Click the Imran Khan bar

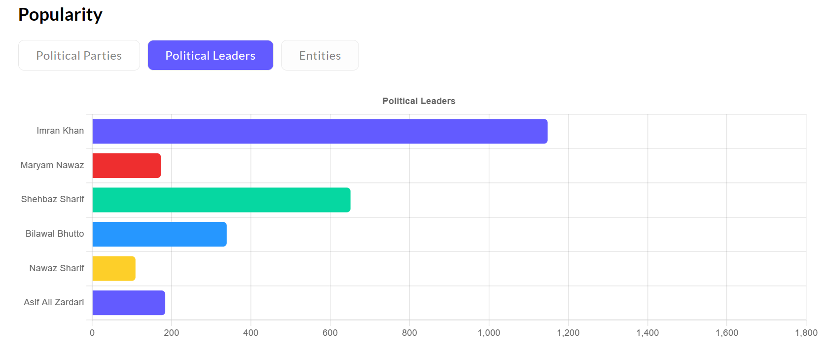point(320,131)
